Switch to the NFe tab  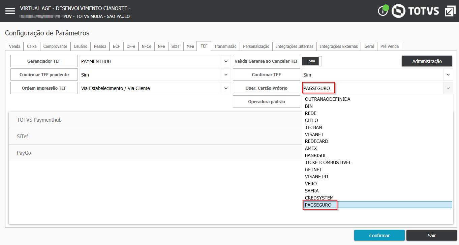click(x=161, y=47)
